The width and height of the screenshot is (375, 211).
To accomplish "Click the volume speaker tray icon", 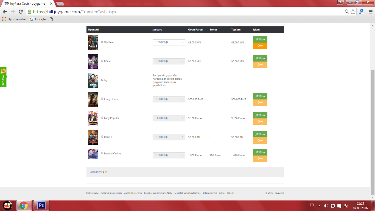I will point(326,206).
